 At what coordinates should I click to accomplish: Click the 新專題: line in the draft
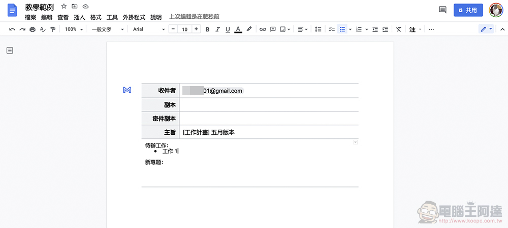[x=154, y=162]
